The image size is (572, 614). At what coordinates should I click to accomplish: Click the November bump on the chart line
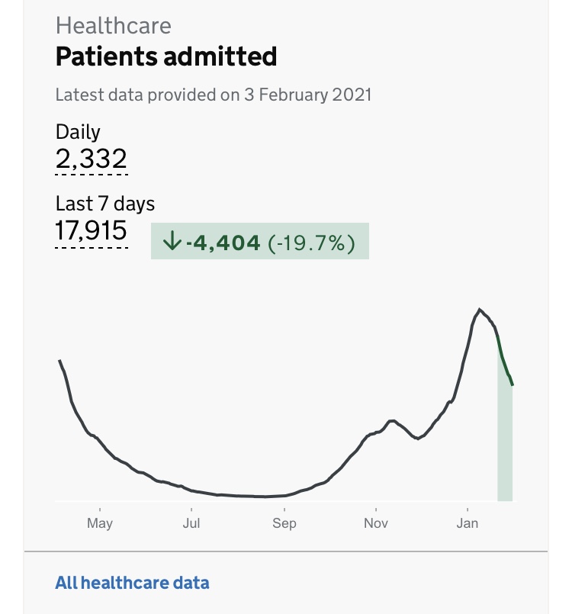click(392, 421)
